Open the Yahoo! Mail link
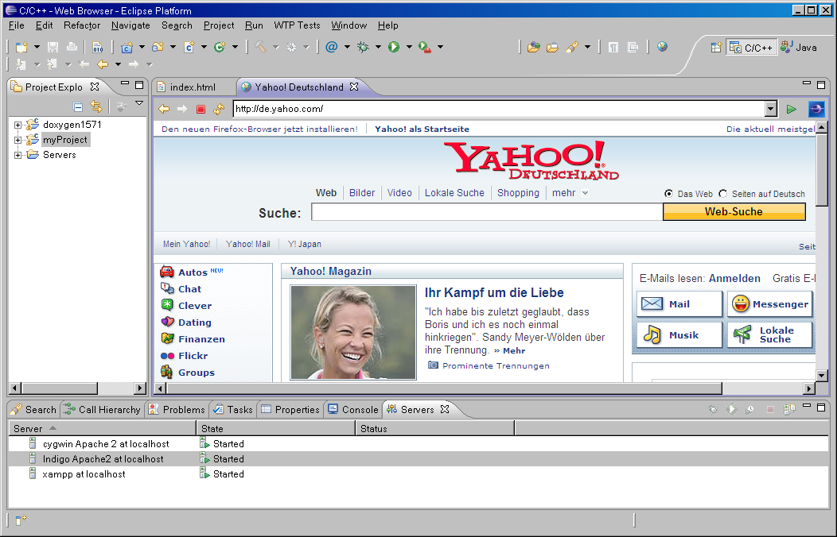This screenshot has height=537, width=837. 247,244
